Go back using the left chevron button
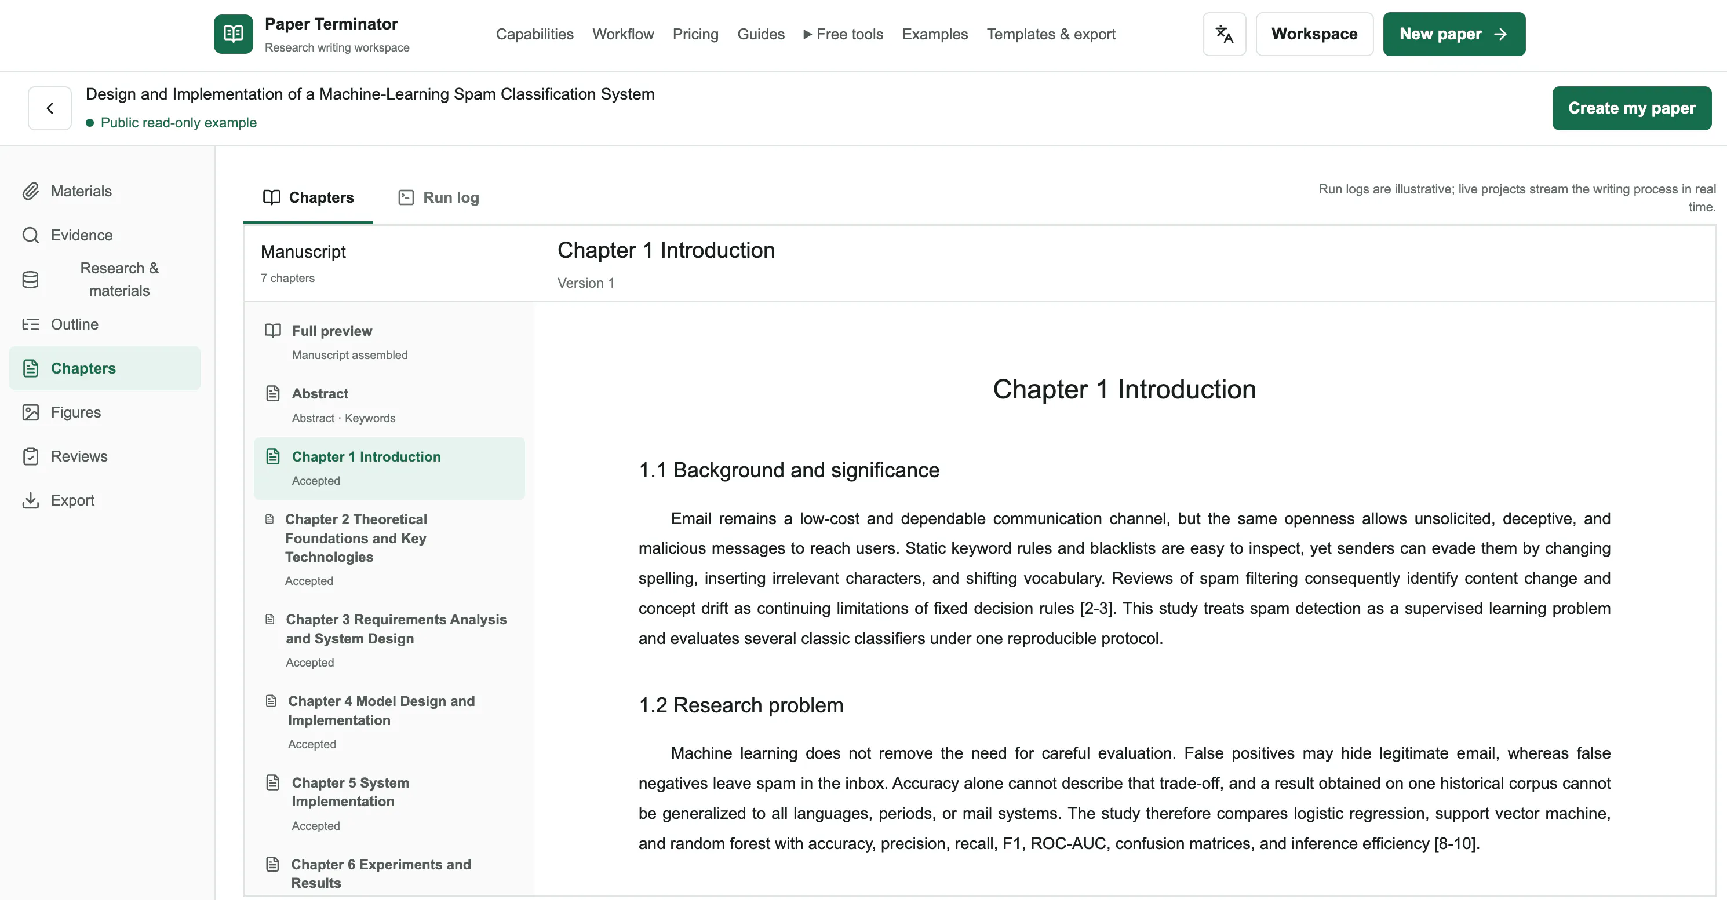The width and height of the screenshot is (1727, 900). (50, 108)
